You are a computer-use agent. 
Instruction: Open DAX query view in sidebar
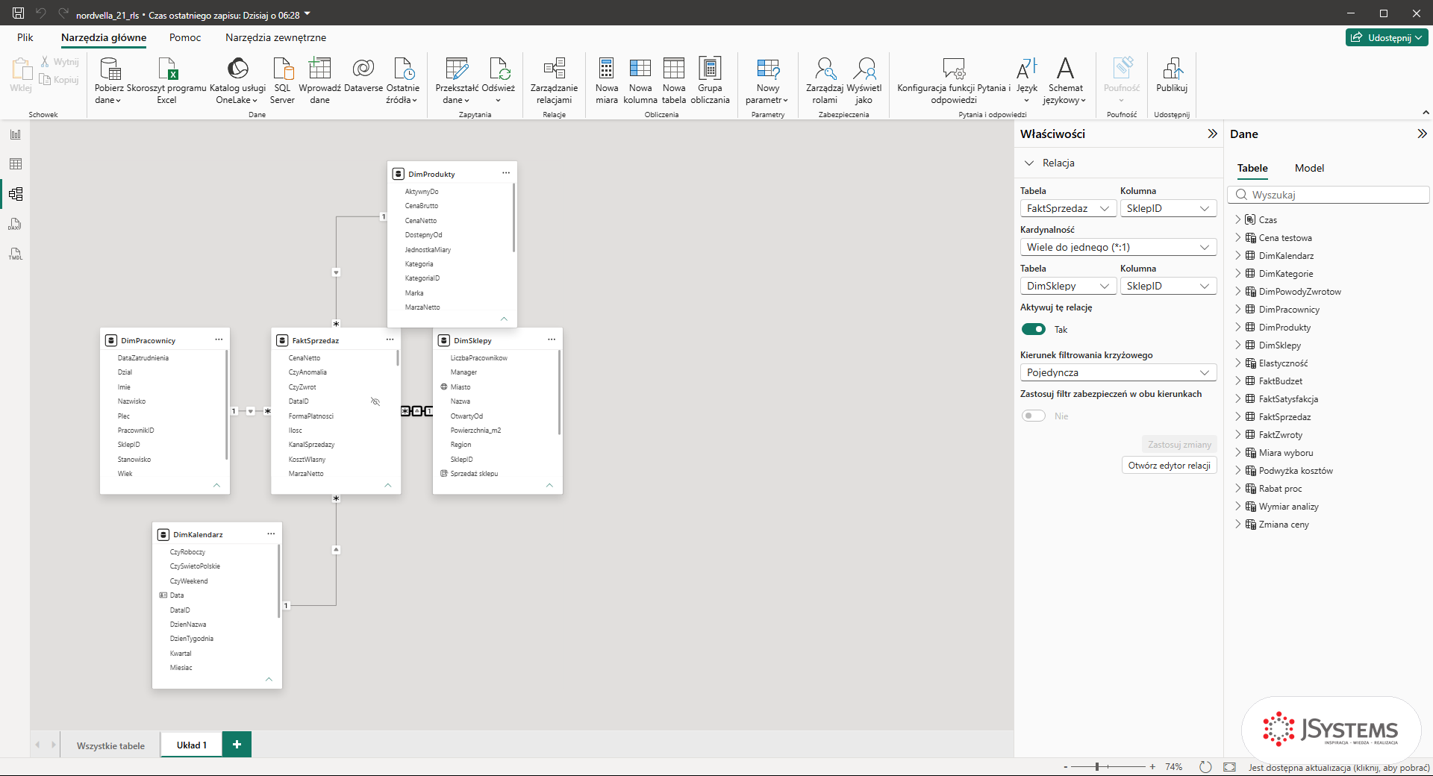[x=16, y=224]
